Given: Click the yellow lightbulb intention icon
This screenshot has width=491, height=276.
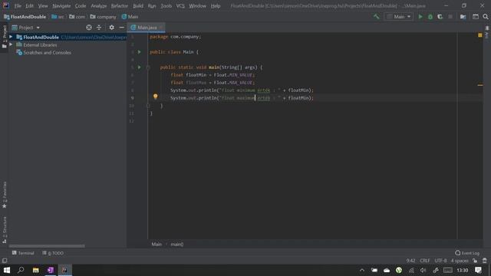Looking at the screenshot, I should pos(155,97).
